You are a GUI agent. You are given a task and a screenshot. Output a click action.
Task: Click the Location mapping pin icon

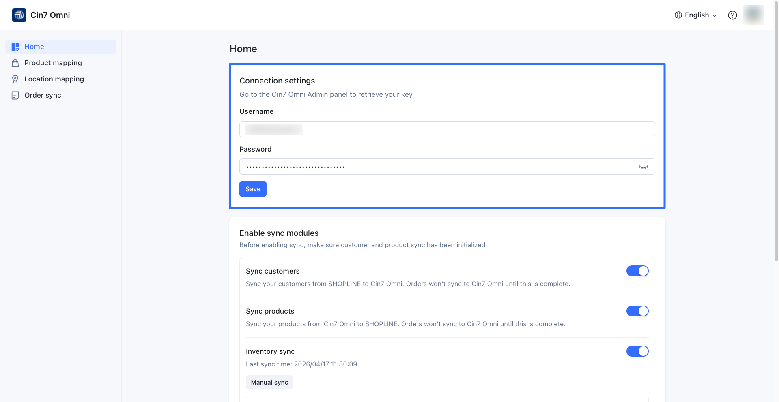point(15,79)
